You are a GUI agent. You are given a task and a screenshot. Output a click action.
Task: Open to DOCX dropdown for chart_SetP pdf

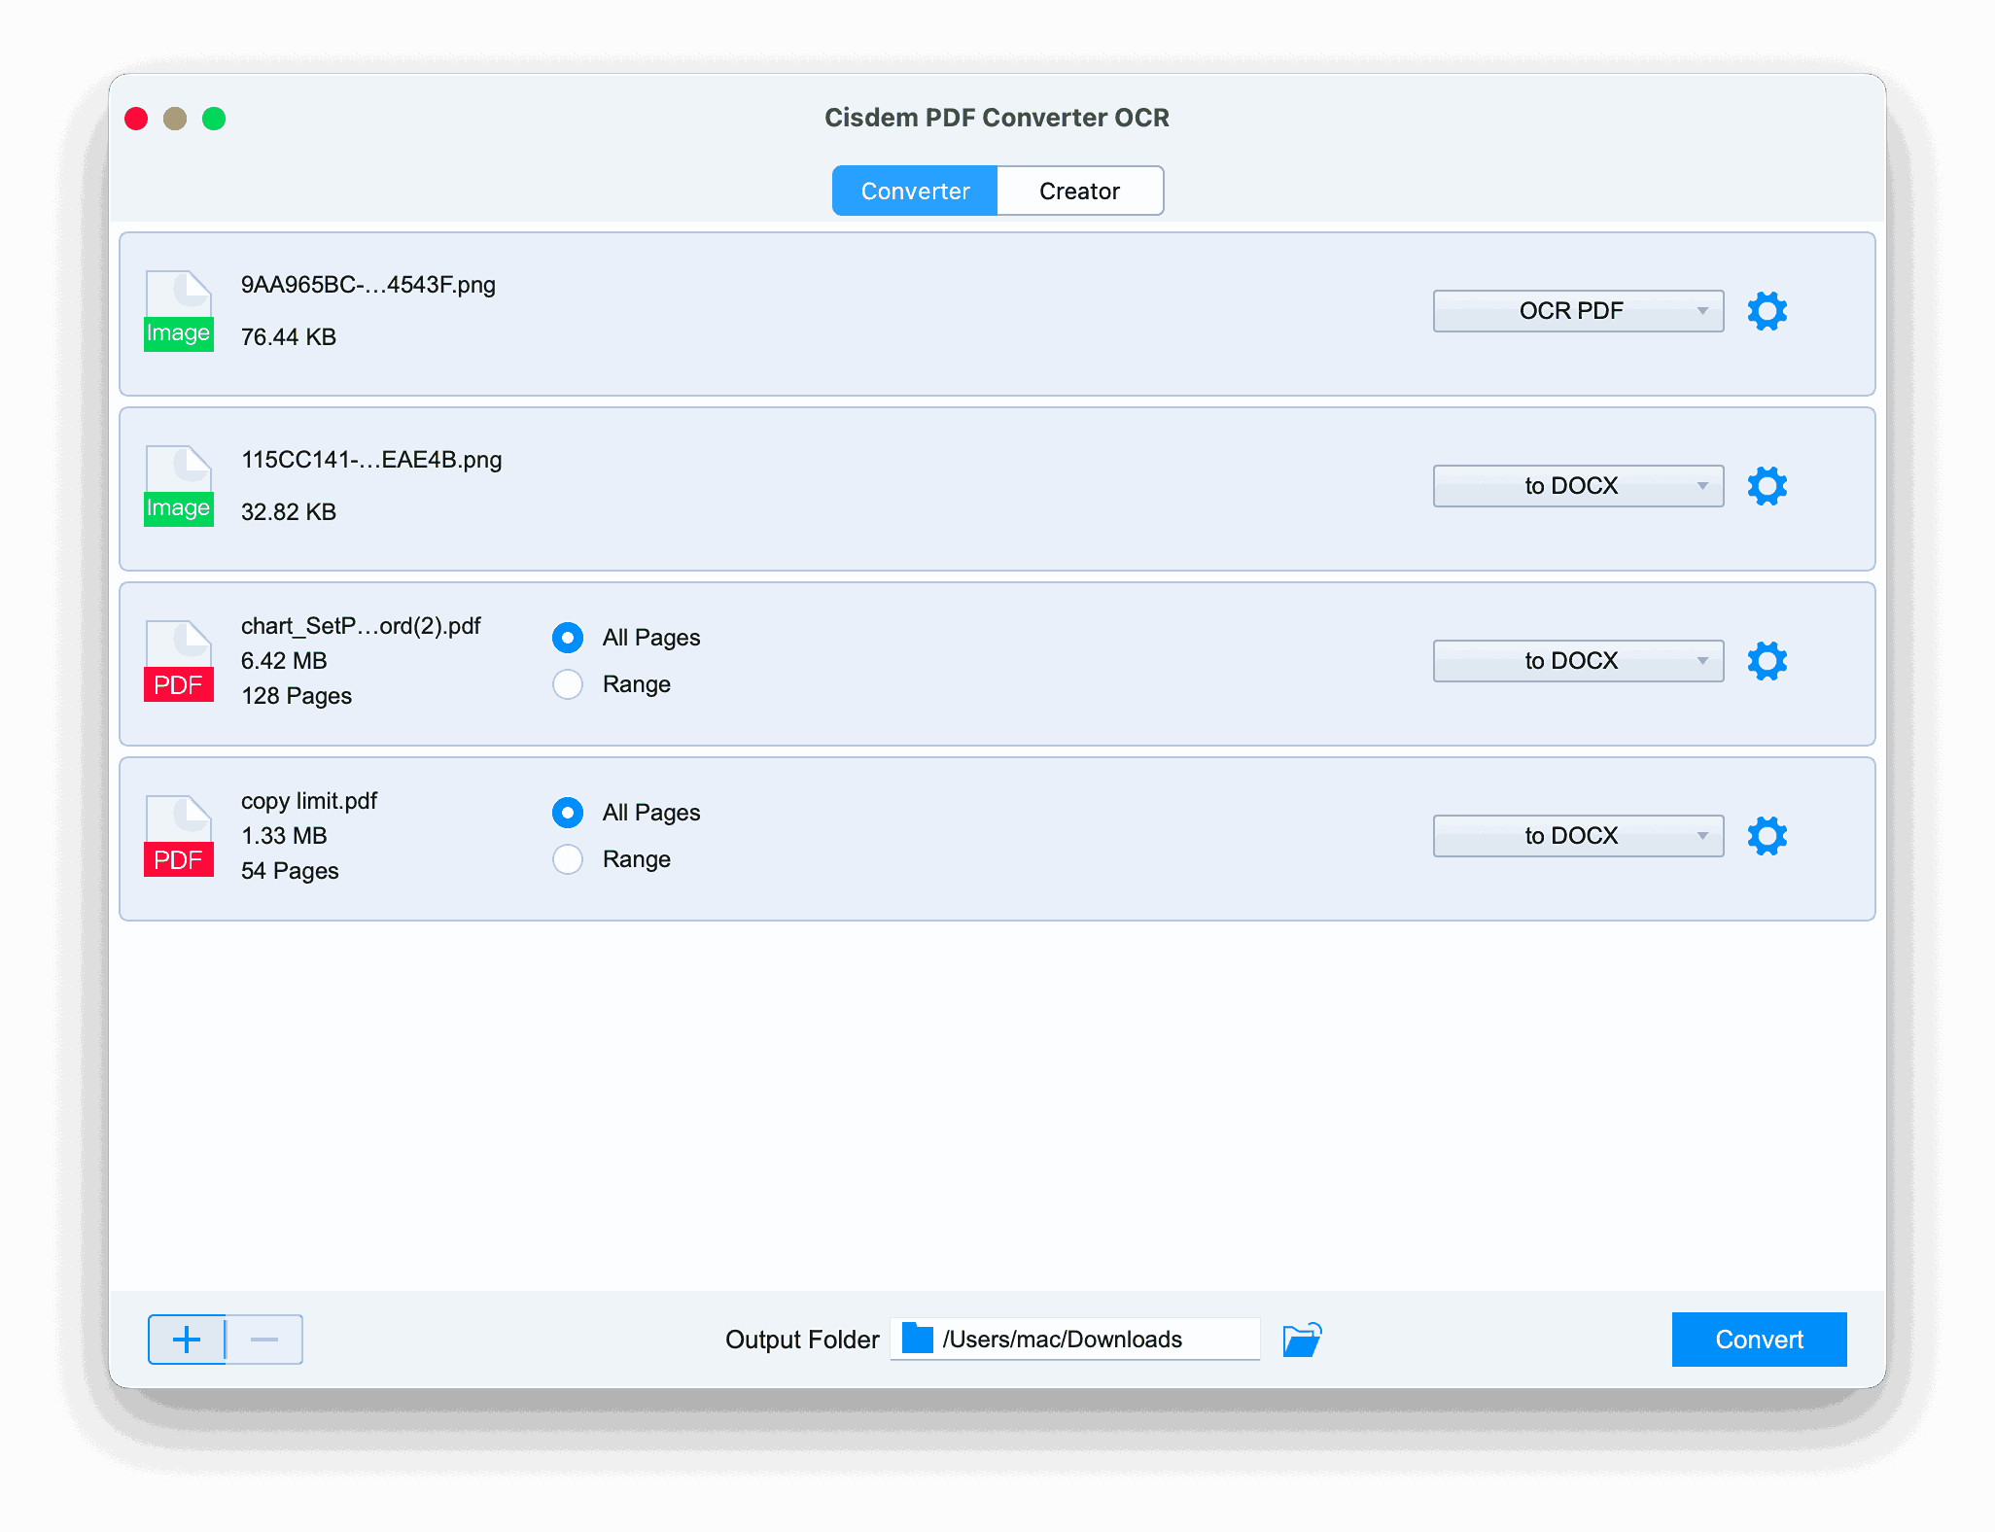tap(1578, 661)
